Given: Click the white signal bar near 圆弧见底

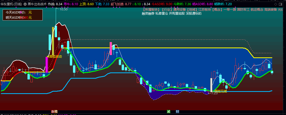Looking at the screenshot, I should pos(211,85).
